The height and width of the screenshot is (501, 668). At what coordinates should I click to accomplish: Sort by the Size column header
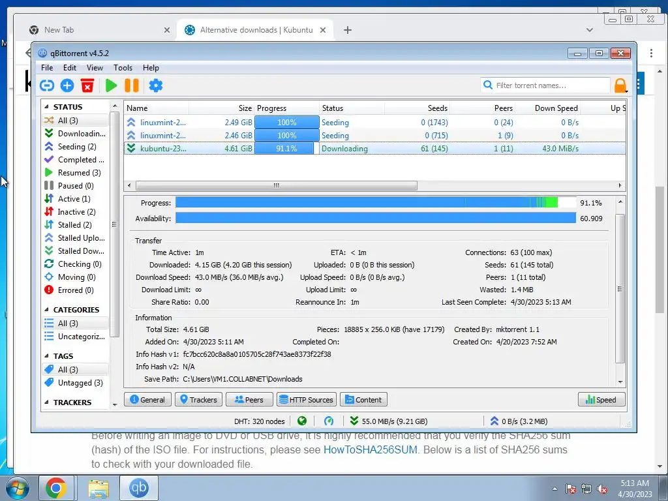[222, 108]
